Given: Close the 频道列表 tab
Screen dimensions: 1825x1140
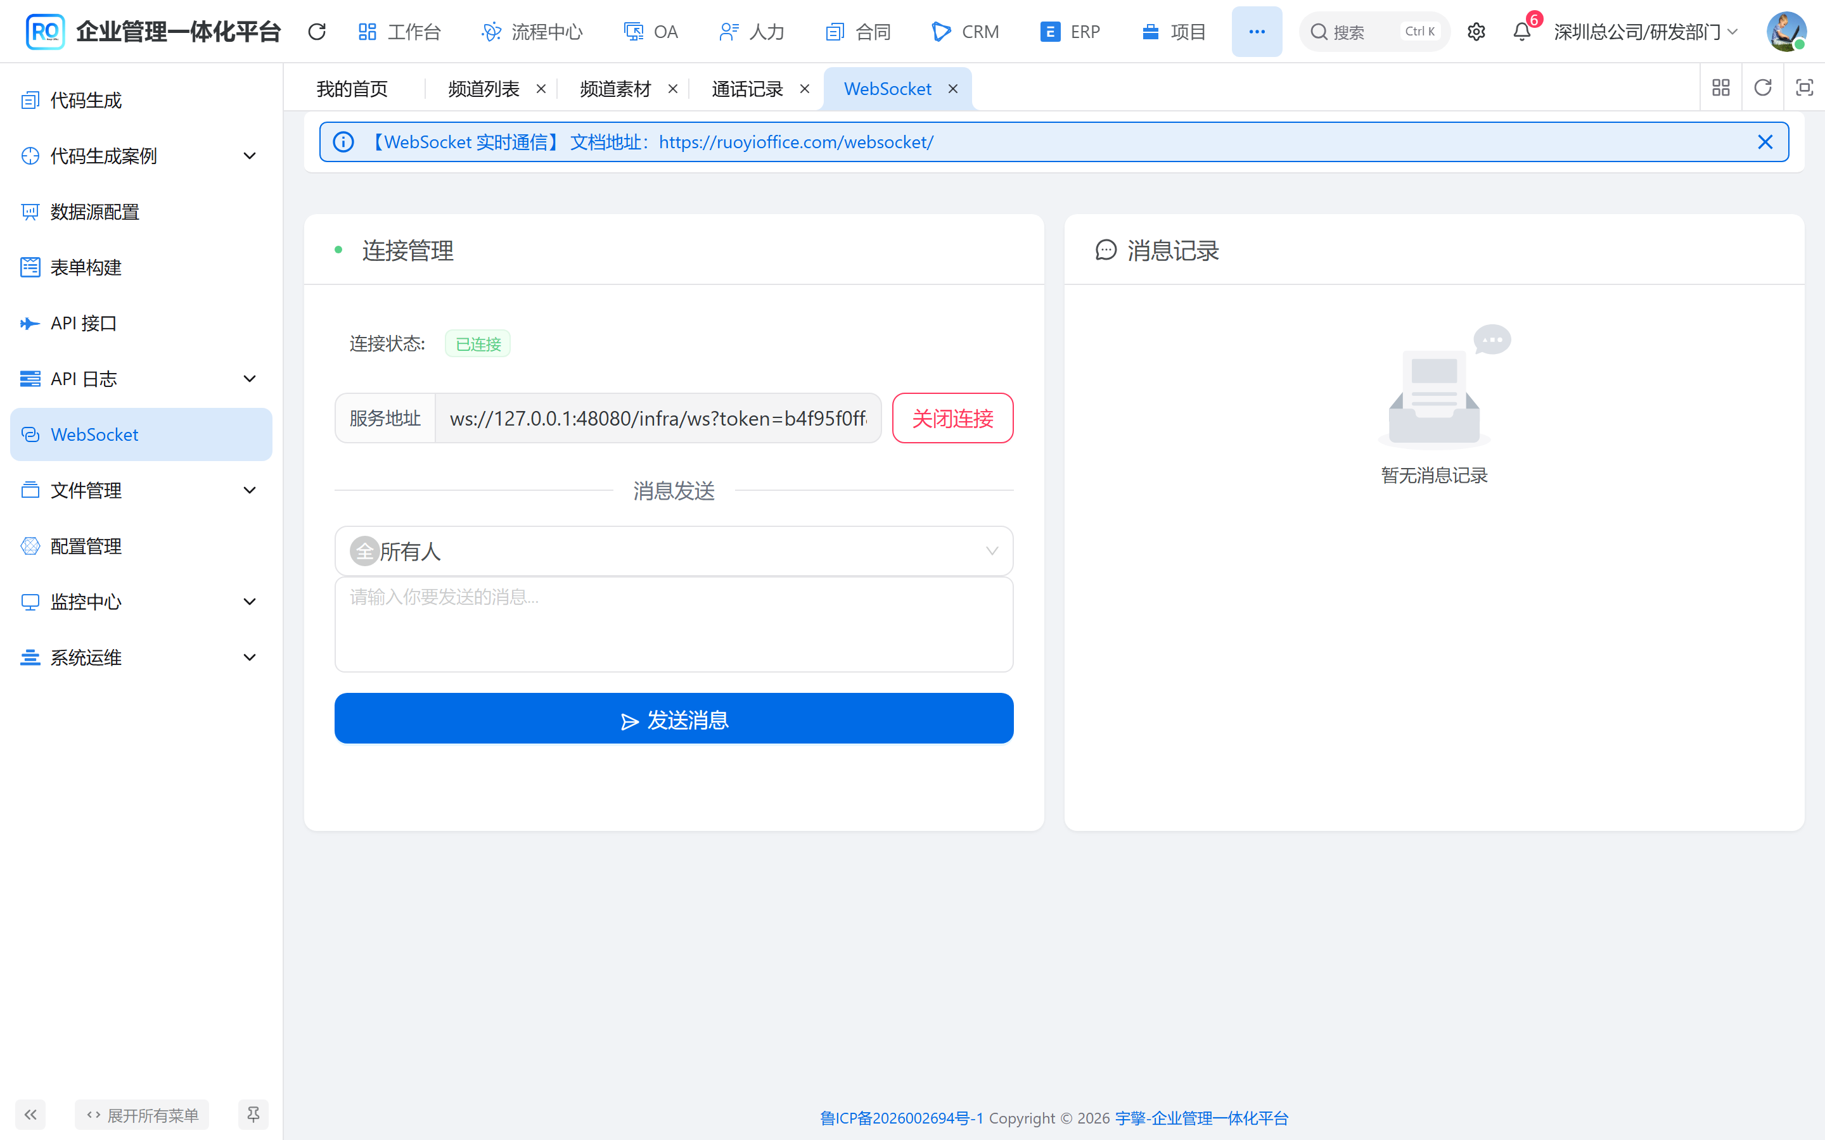Looking at the screenshot, I should 541,89.
